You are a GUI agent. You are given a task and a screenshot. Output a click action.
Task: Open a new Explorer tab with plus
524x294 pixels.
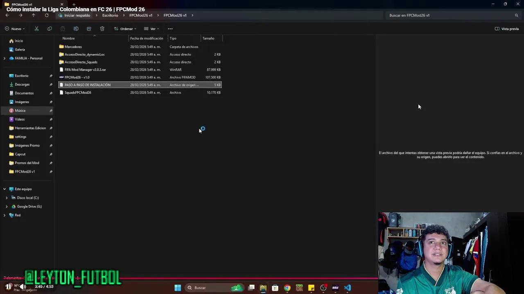tap(74, 4)
